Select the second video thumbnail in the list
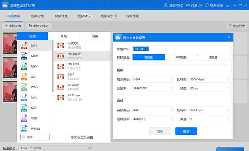The height and width of the screenshot is (151, 249). pyautogui.click(x=10, y=68)
